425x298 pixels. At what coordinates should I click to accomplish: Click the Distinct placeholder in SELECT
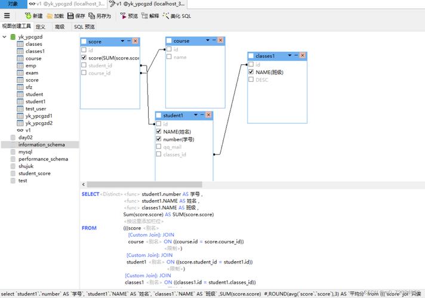coord(112,194)
